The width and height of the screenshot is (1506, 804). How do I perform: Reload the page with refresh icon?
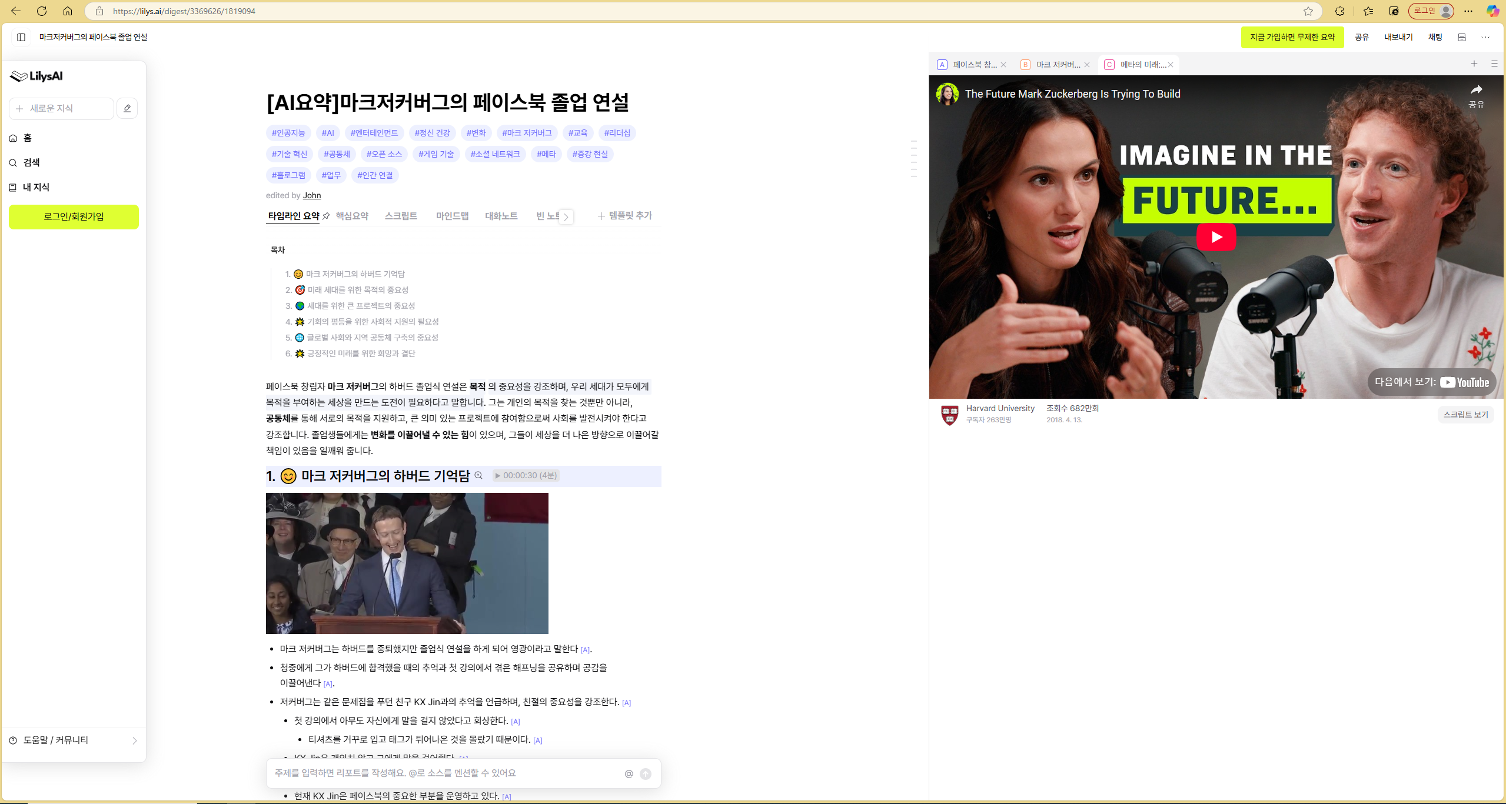pyautogui.click(x=42, y=11)
